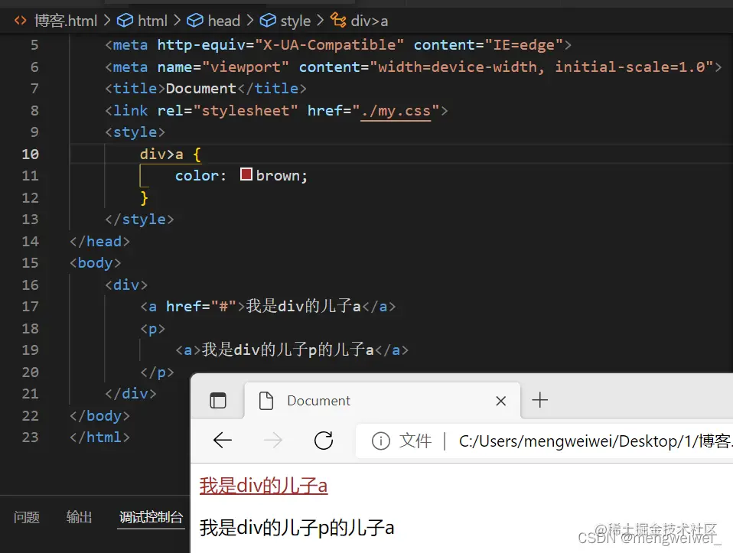
Task: Select the style tag icon in breadcrumb
Action: (x=267, y=20)
